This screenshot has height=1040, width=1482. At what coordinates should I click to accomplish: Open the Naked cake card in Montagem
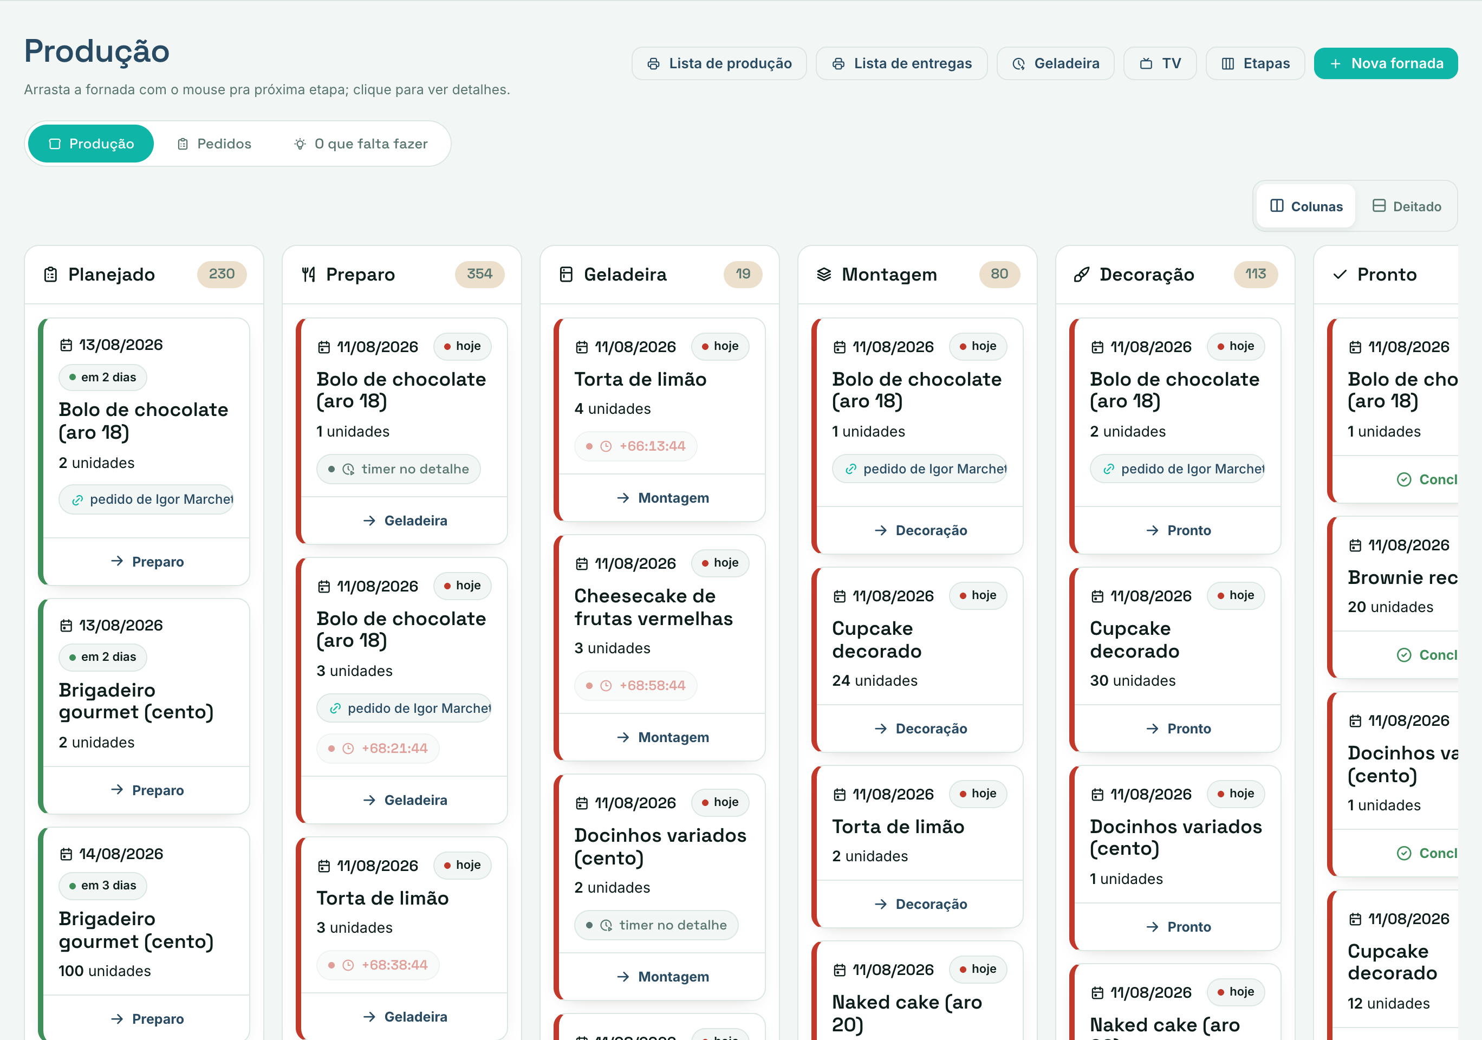coord(917,991)
